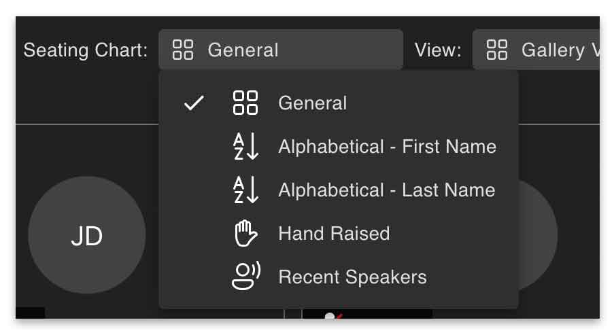Click the JD participant avatar

coord(87,235)
